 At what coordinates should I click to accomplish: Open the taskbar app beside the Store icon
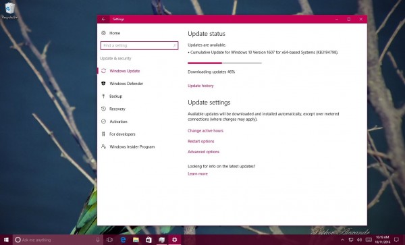[162, 240]
